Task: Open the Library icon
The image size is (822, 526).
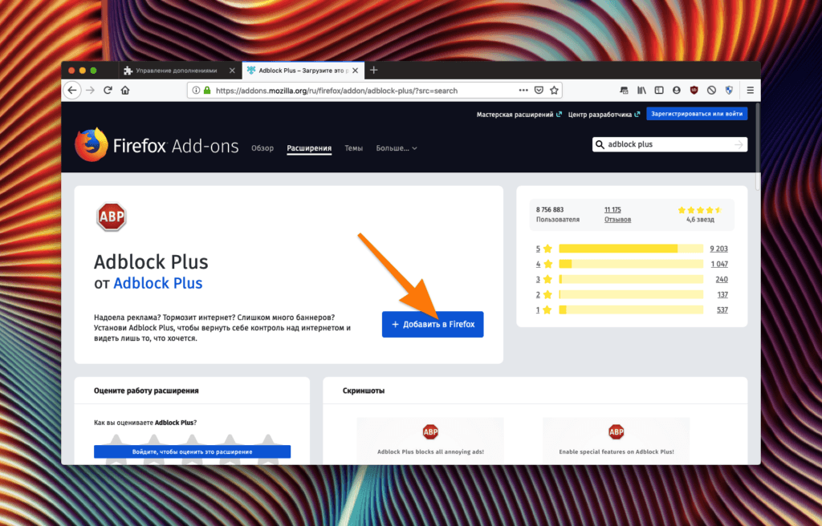Action: pyautogui.click(x=641, y=90)
